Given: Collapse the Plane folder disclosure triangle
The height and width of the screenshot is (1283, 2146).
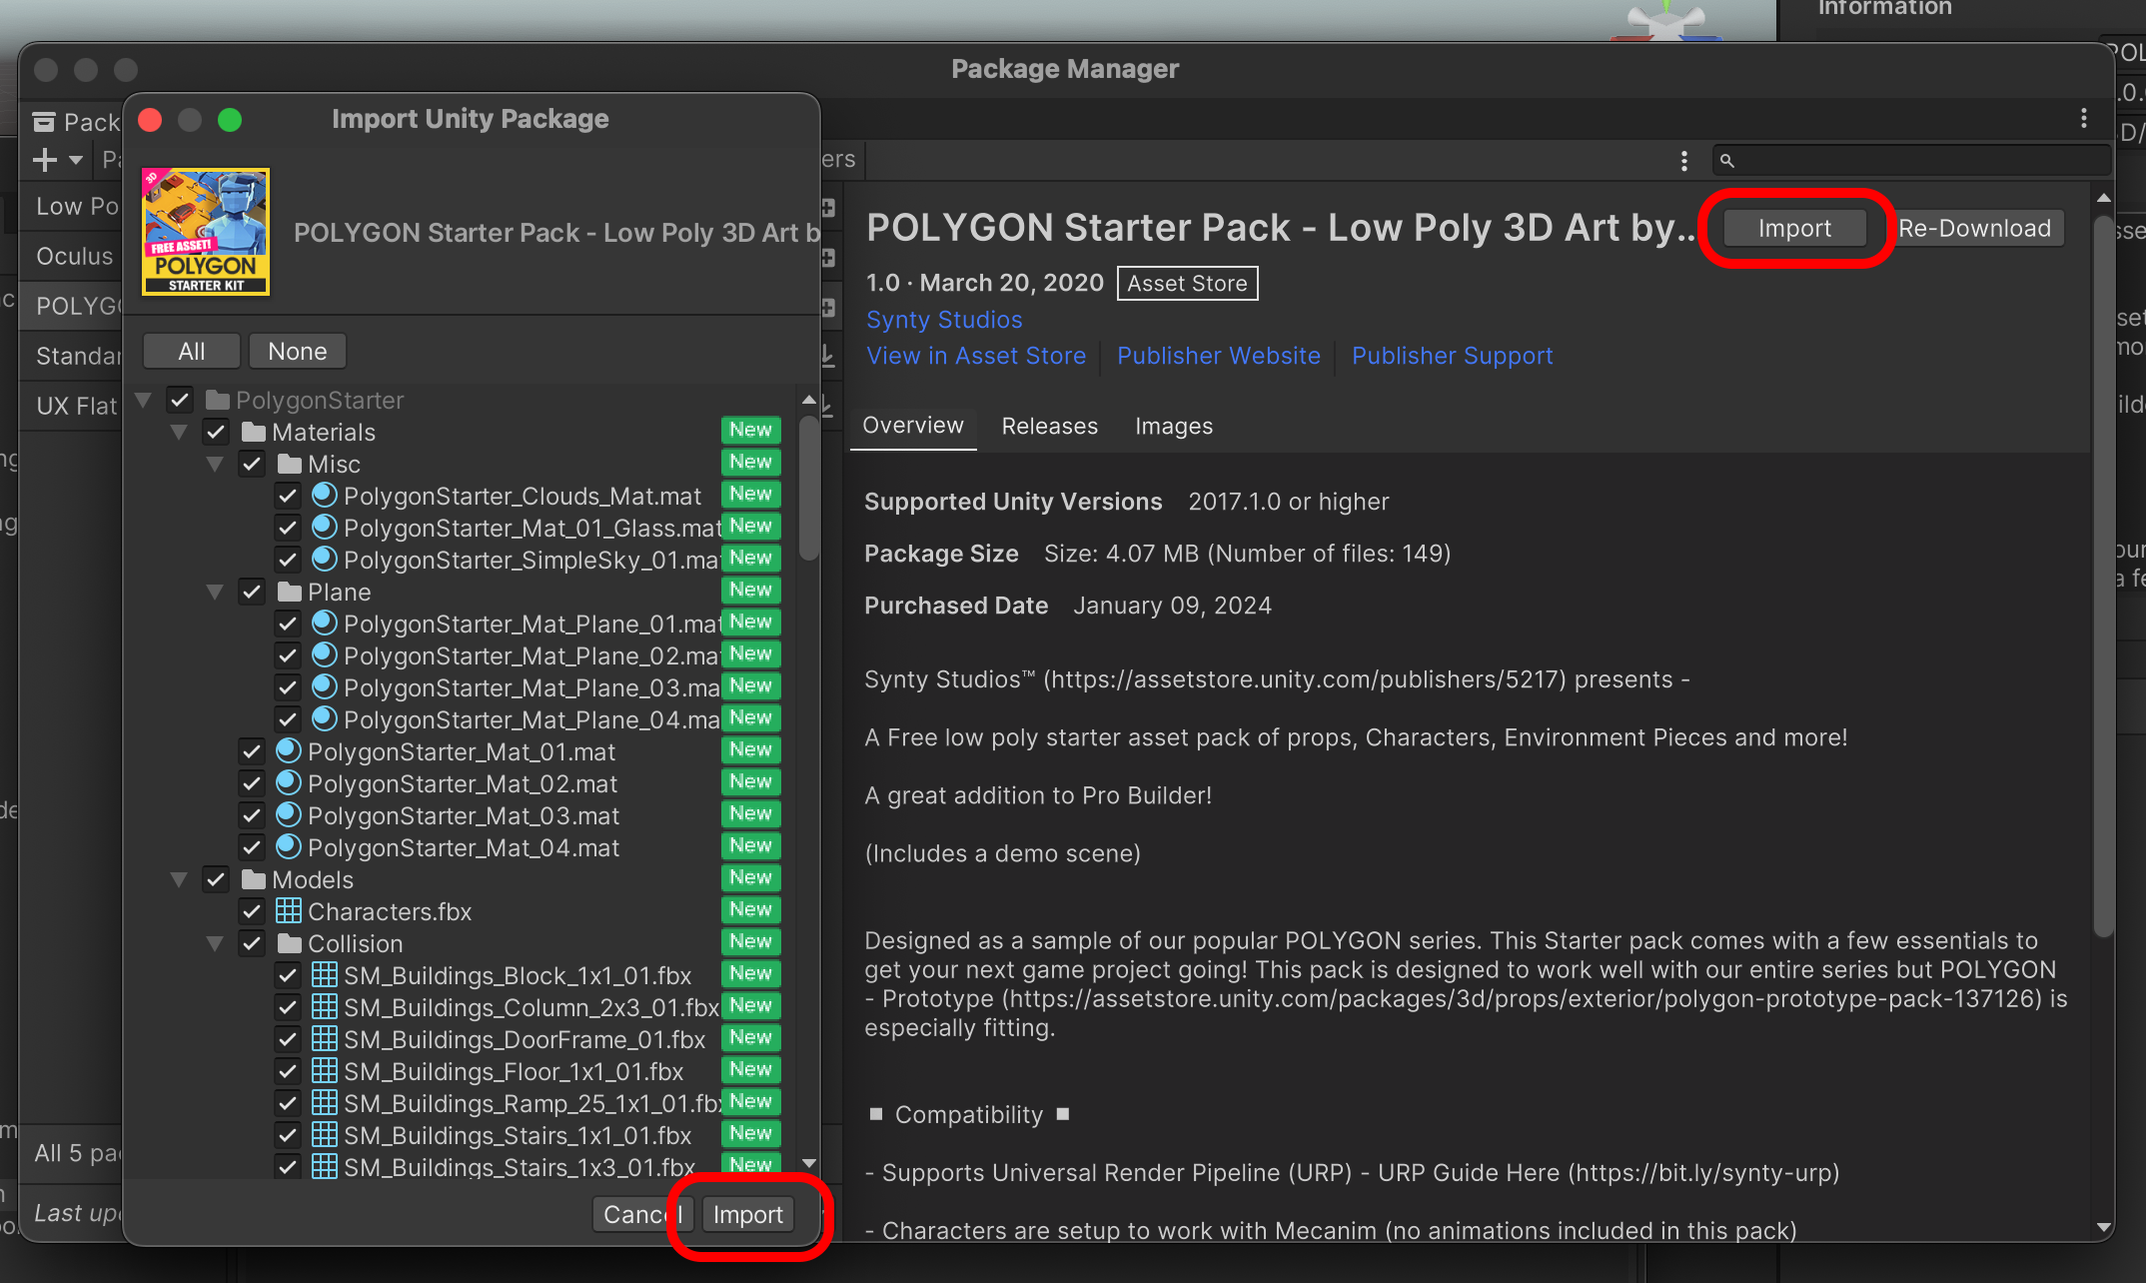Looking at the screenshot, I should click(215, 592).
